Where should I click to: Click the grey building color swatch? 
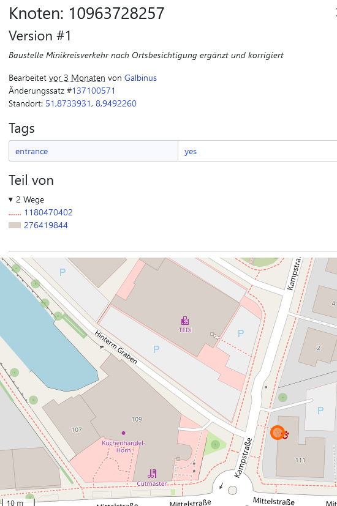15,225
